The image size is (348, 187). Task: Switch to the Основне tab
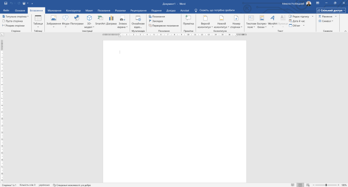pos(20,10)
